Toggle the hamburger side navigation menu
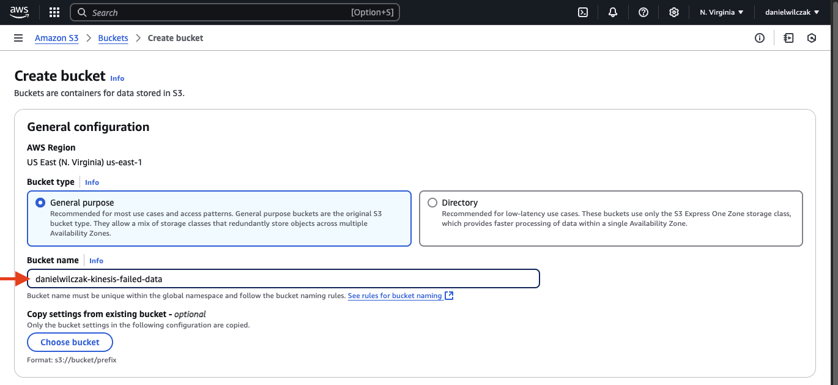This screenshot has width=838, height=385. (18, 38)
